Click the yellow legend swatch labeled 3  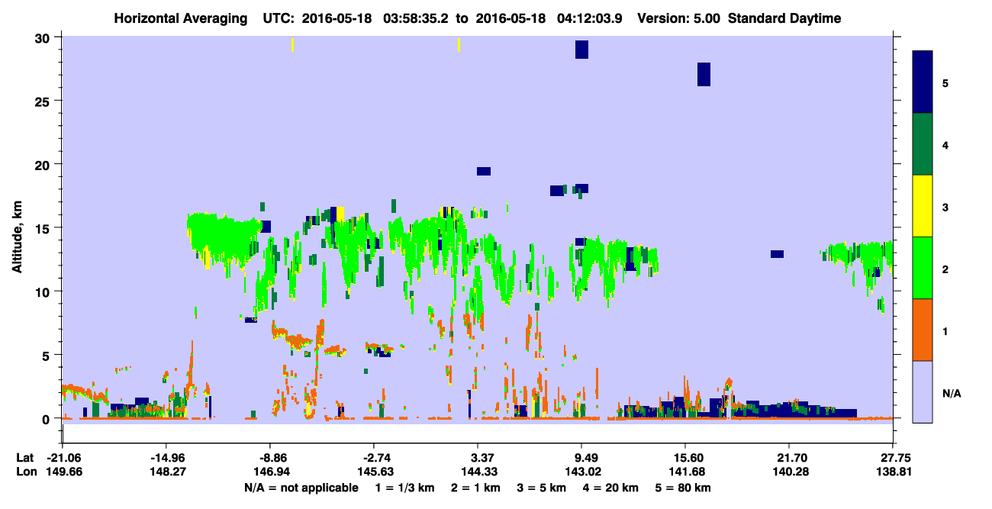[x=923, y=206]
